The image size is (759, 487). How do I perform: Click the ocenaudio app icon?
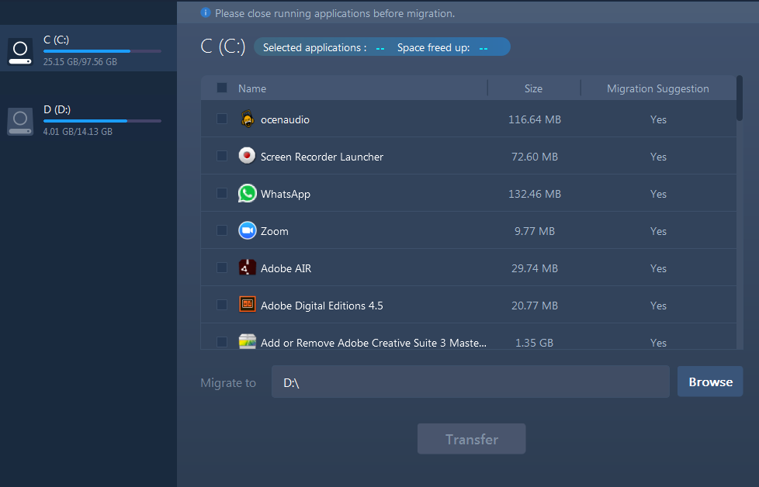coord(248,119)
